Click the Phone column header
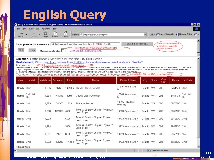 [x=175, y=80]
